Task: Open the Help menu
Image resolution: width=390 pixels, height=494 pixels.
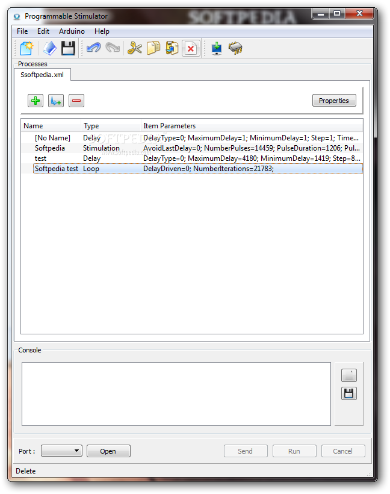Action: 102,31
